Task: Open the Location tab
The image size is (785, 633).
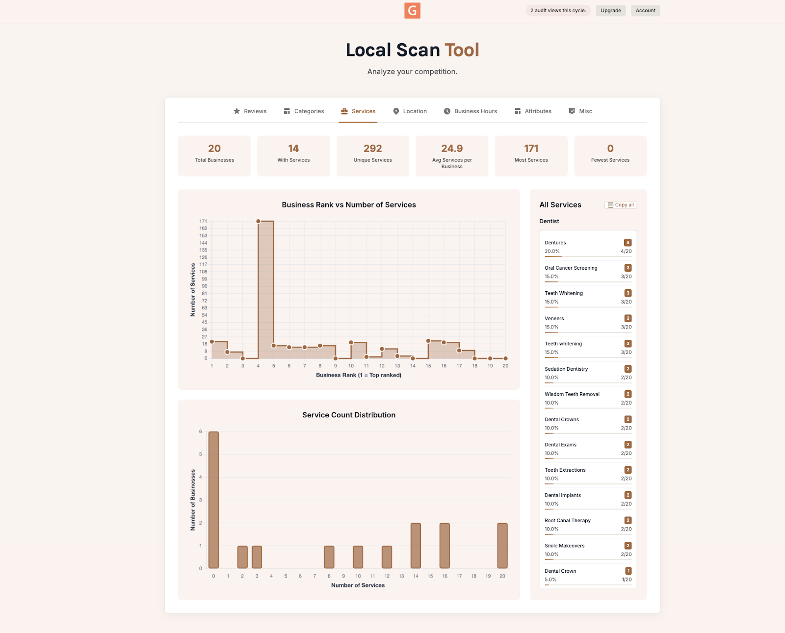Action: tap(410, 111)
